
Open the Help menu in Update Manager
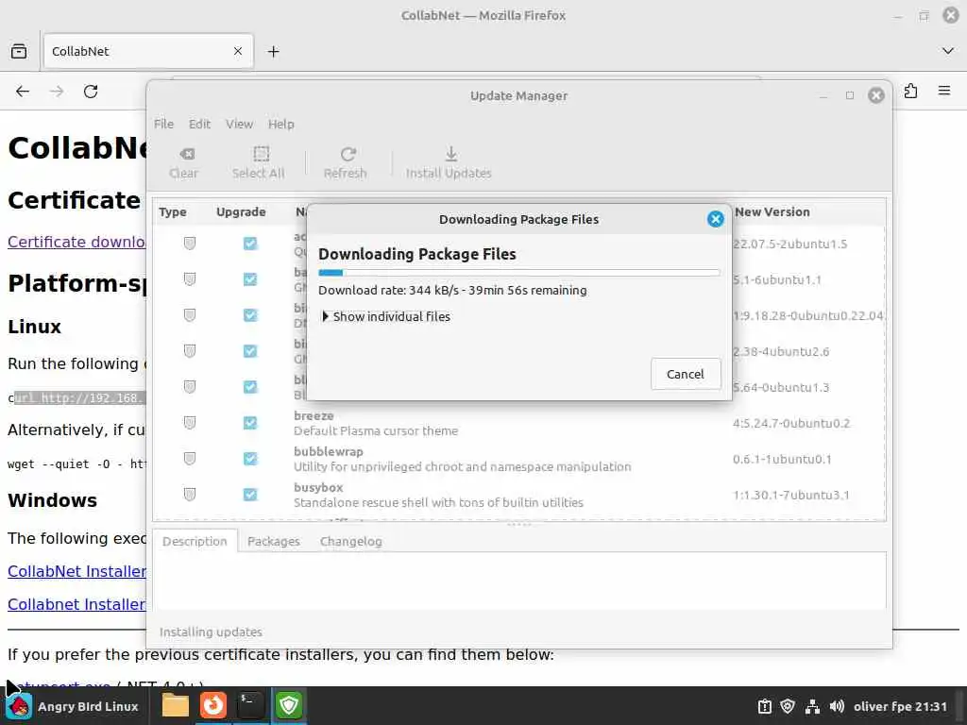pyautogui.click(x=280, y=124)
